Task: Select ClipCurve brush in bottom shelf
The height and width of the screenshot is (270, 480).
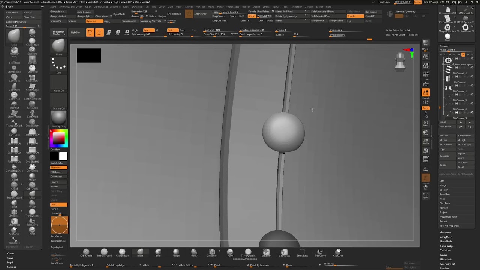Action: point(338,252)
